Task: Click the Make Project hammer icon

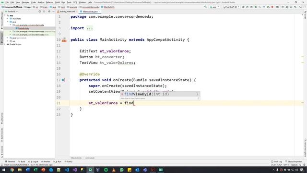Action: coord(205,7)
